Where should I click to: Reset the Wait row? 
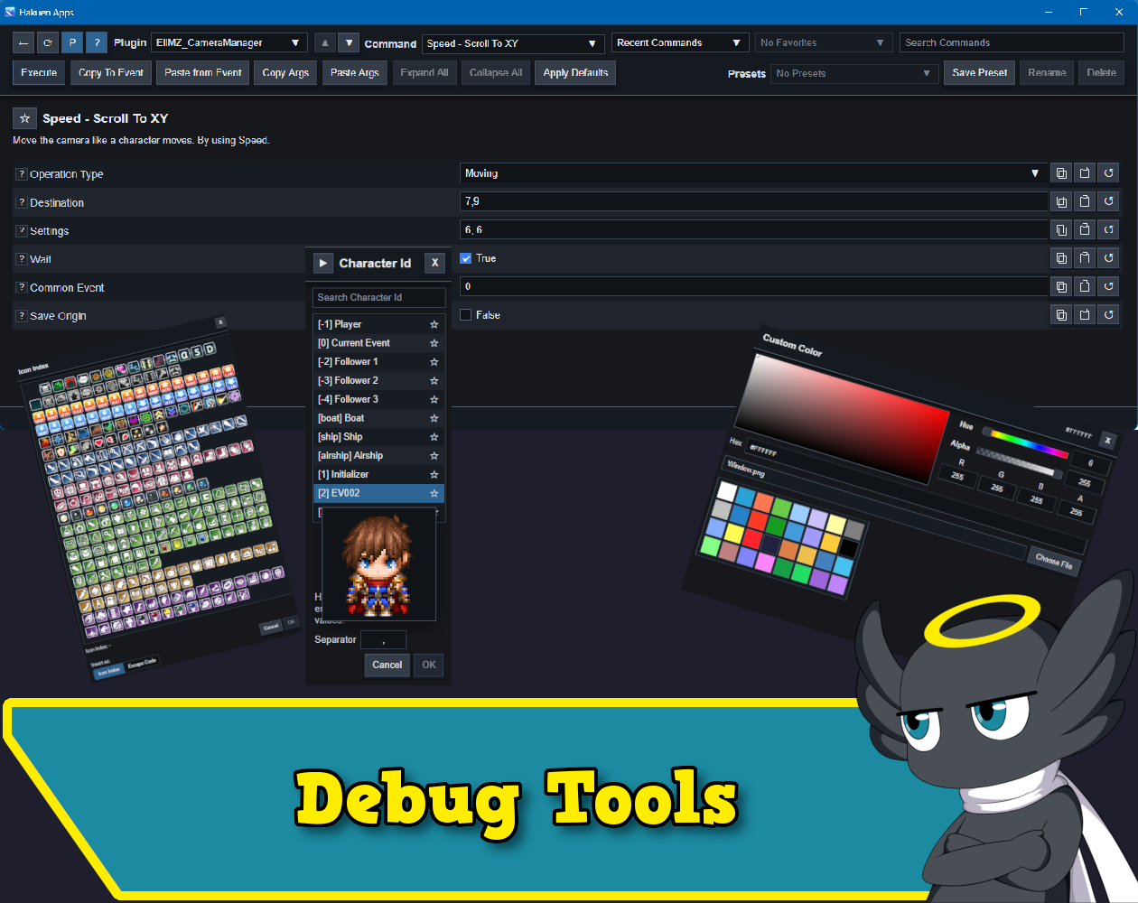[1108, 258]
